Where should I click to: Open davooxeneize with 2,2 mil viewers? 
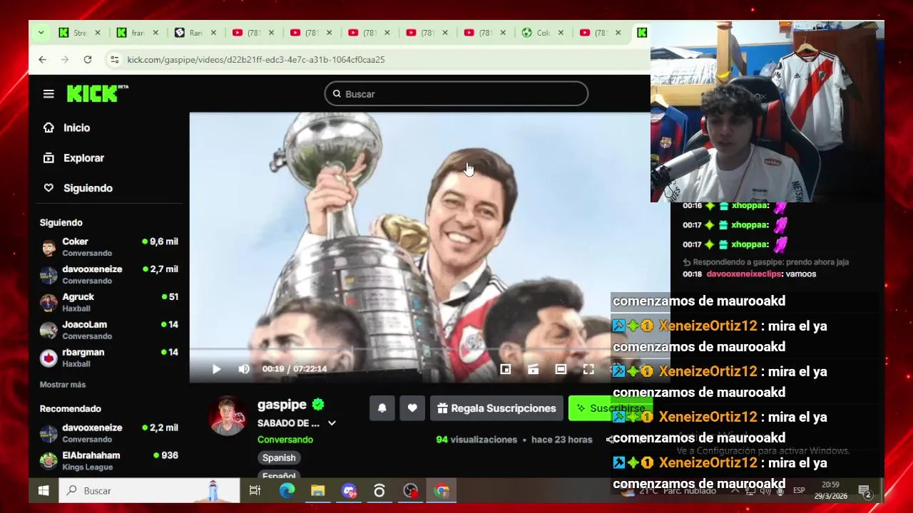(x=109, y=433)
